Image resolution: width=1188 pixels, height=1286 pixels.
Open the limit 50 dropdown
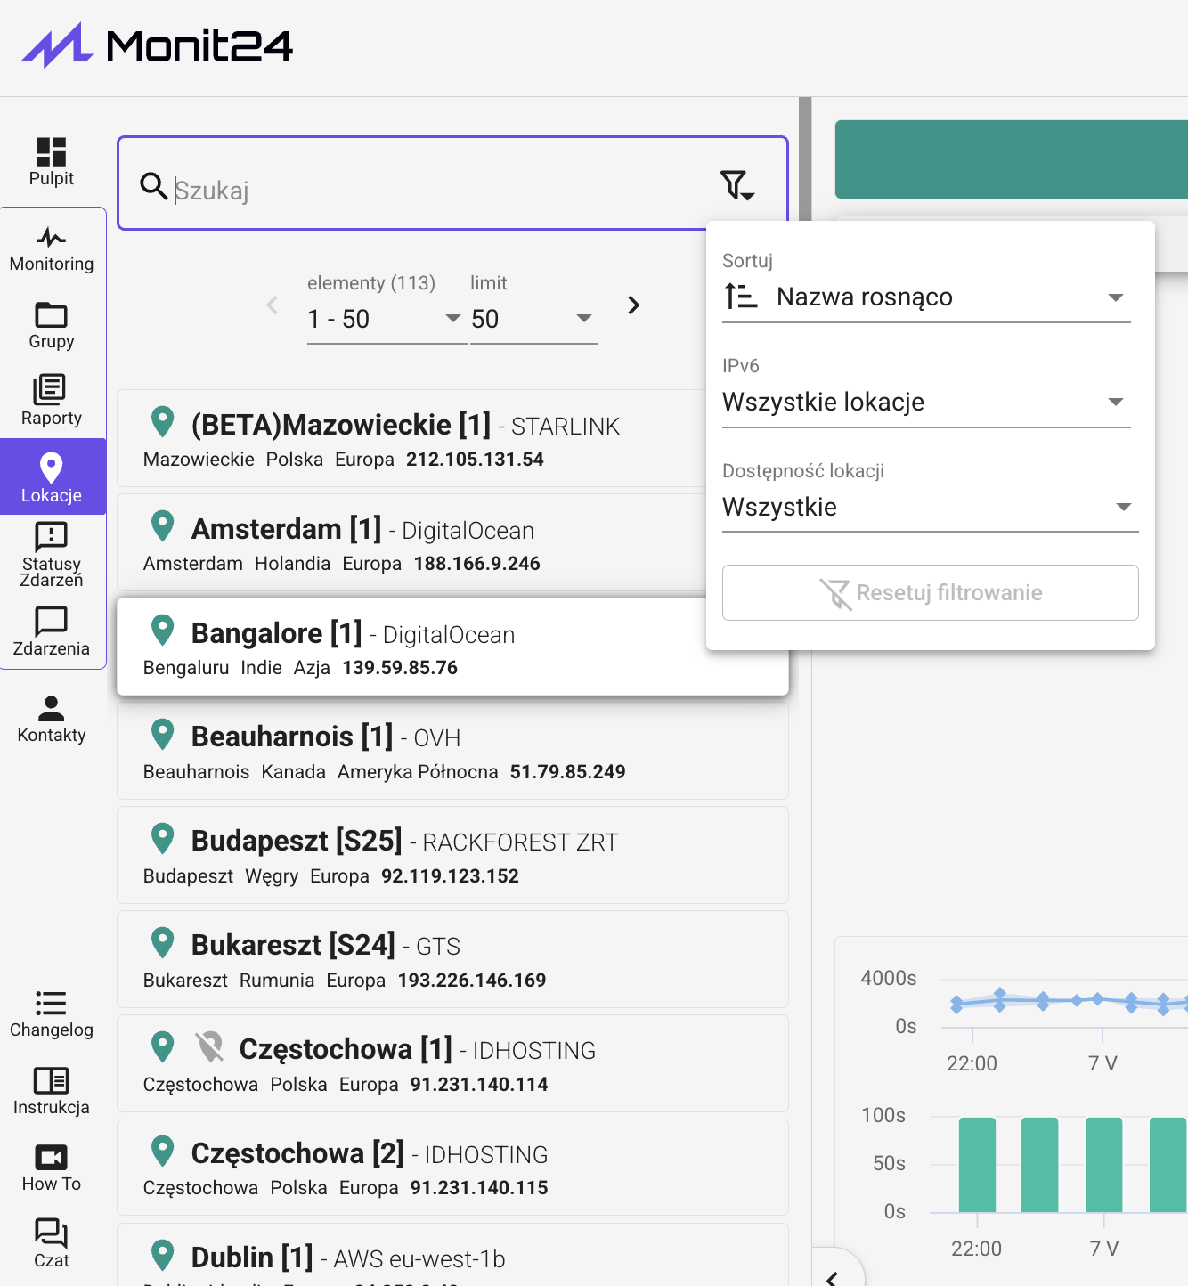(533, 319)
